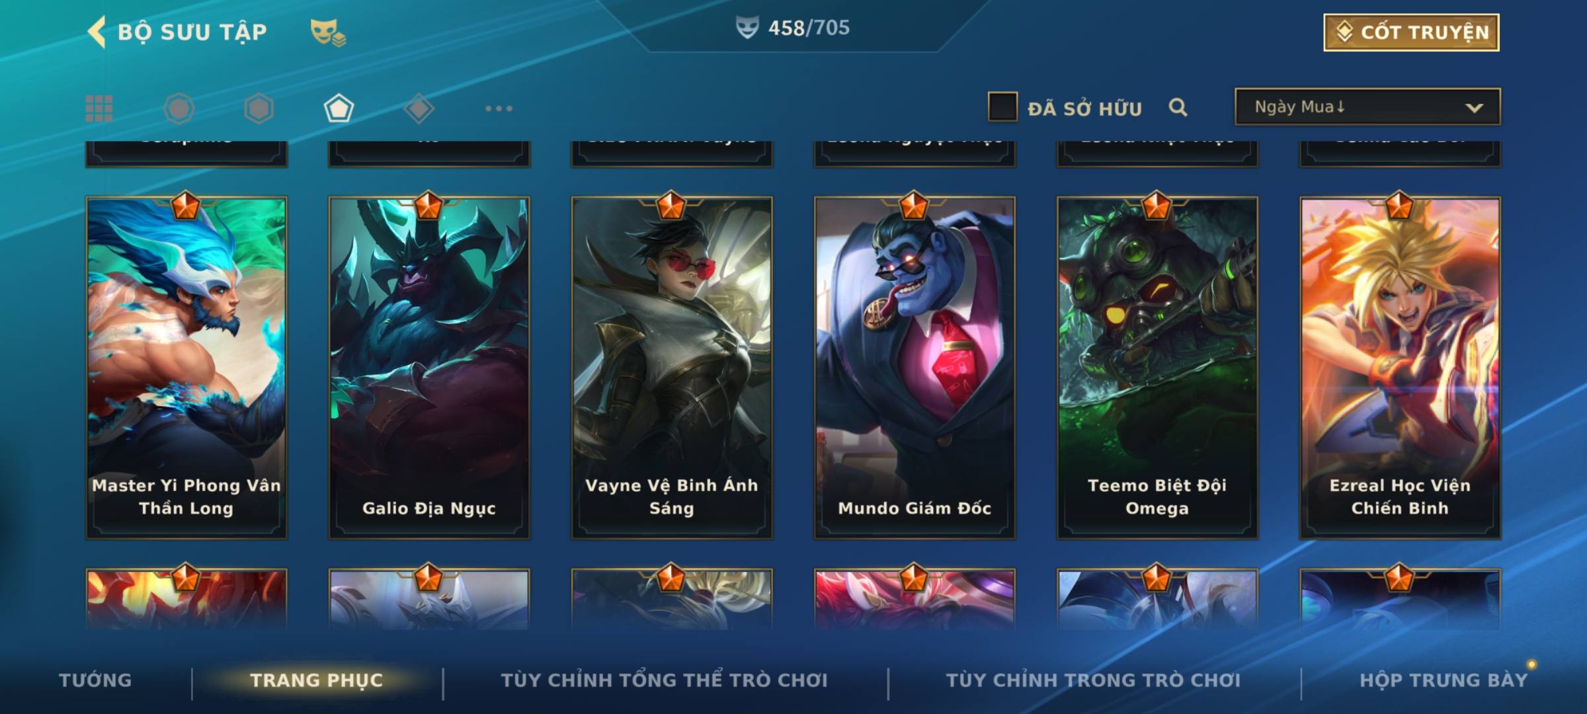Switch to the Tướng tab
Viewport: 1587px width, 714px height.
click(96, 680)
